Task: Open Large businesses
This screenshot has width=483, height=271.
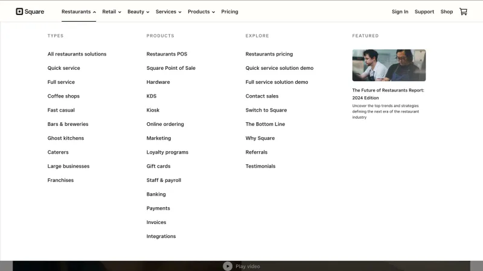Action: coord(68,166)
